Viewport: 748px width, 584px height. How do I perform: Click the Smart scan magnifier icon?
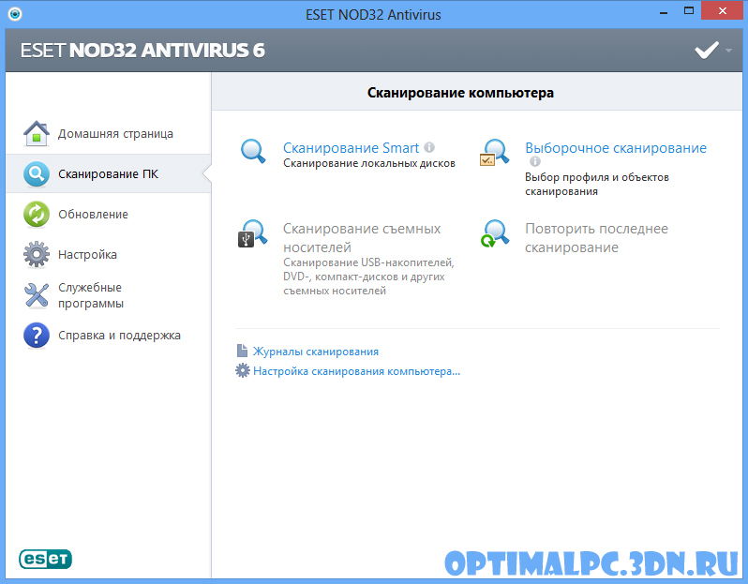253,151
